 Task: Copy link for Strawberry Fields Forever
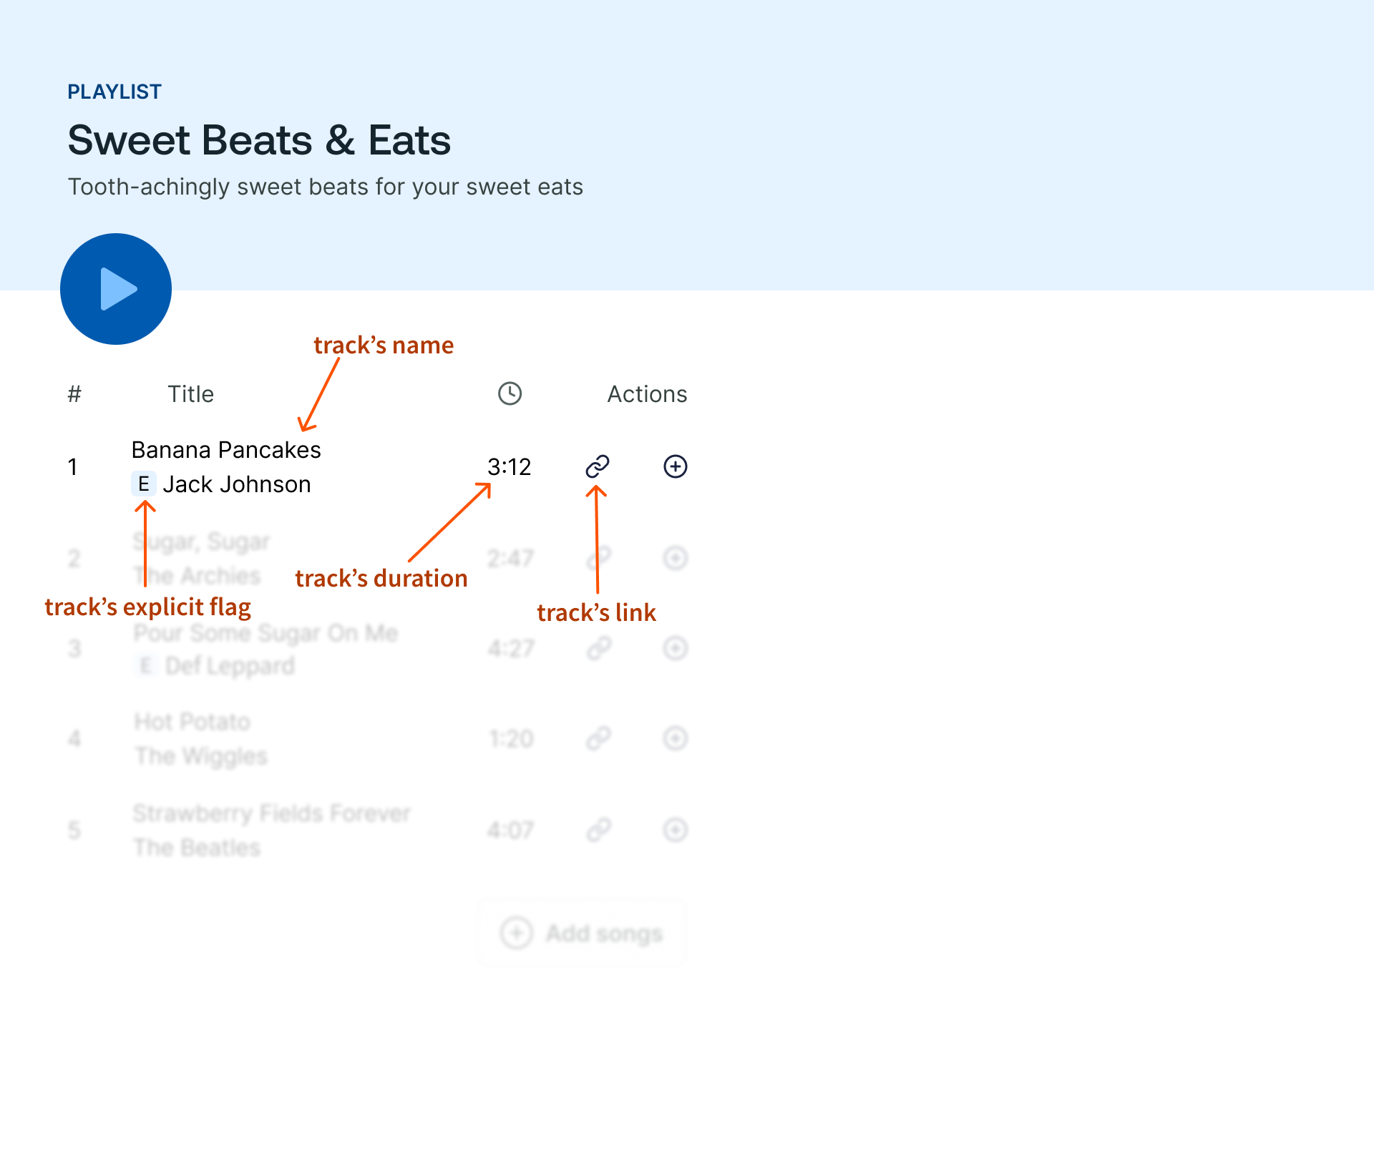pyautogui.click(x=599, y=830)
